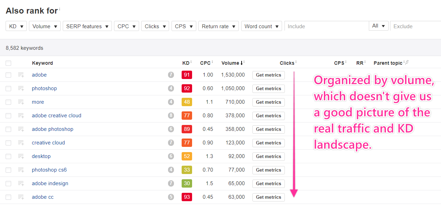Sort table by CPC column header

click(205, 63)
